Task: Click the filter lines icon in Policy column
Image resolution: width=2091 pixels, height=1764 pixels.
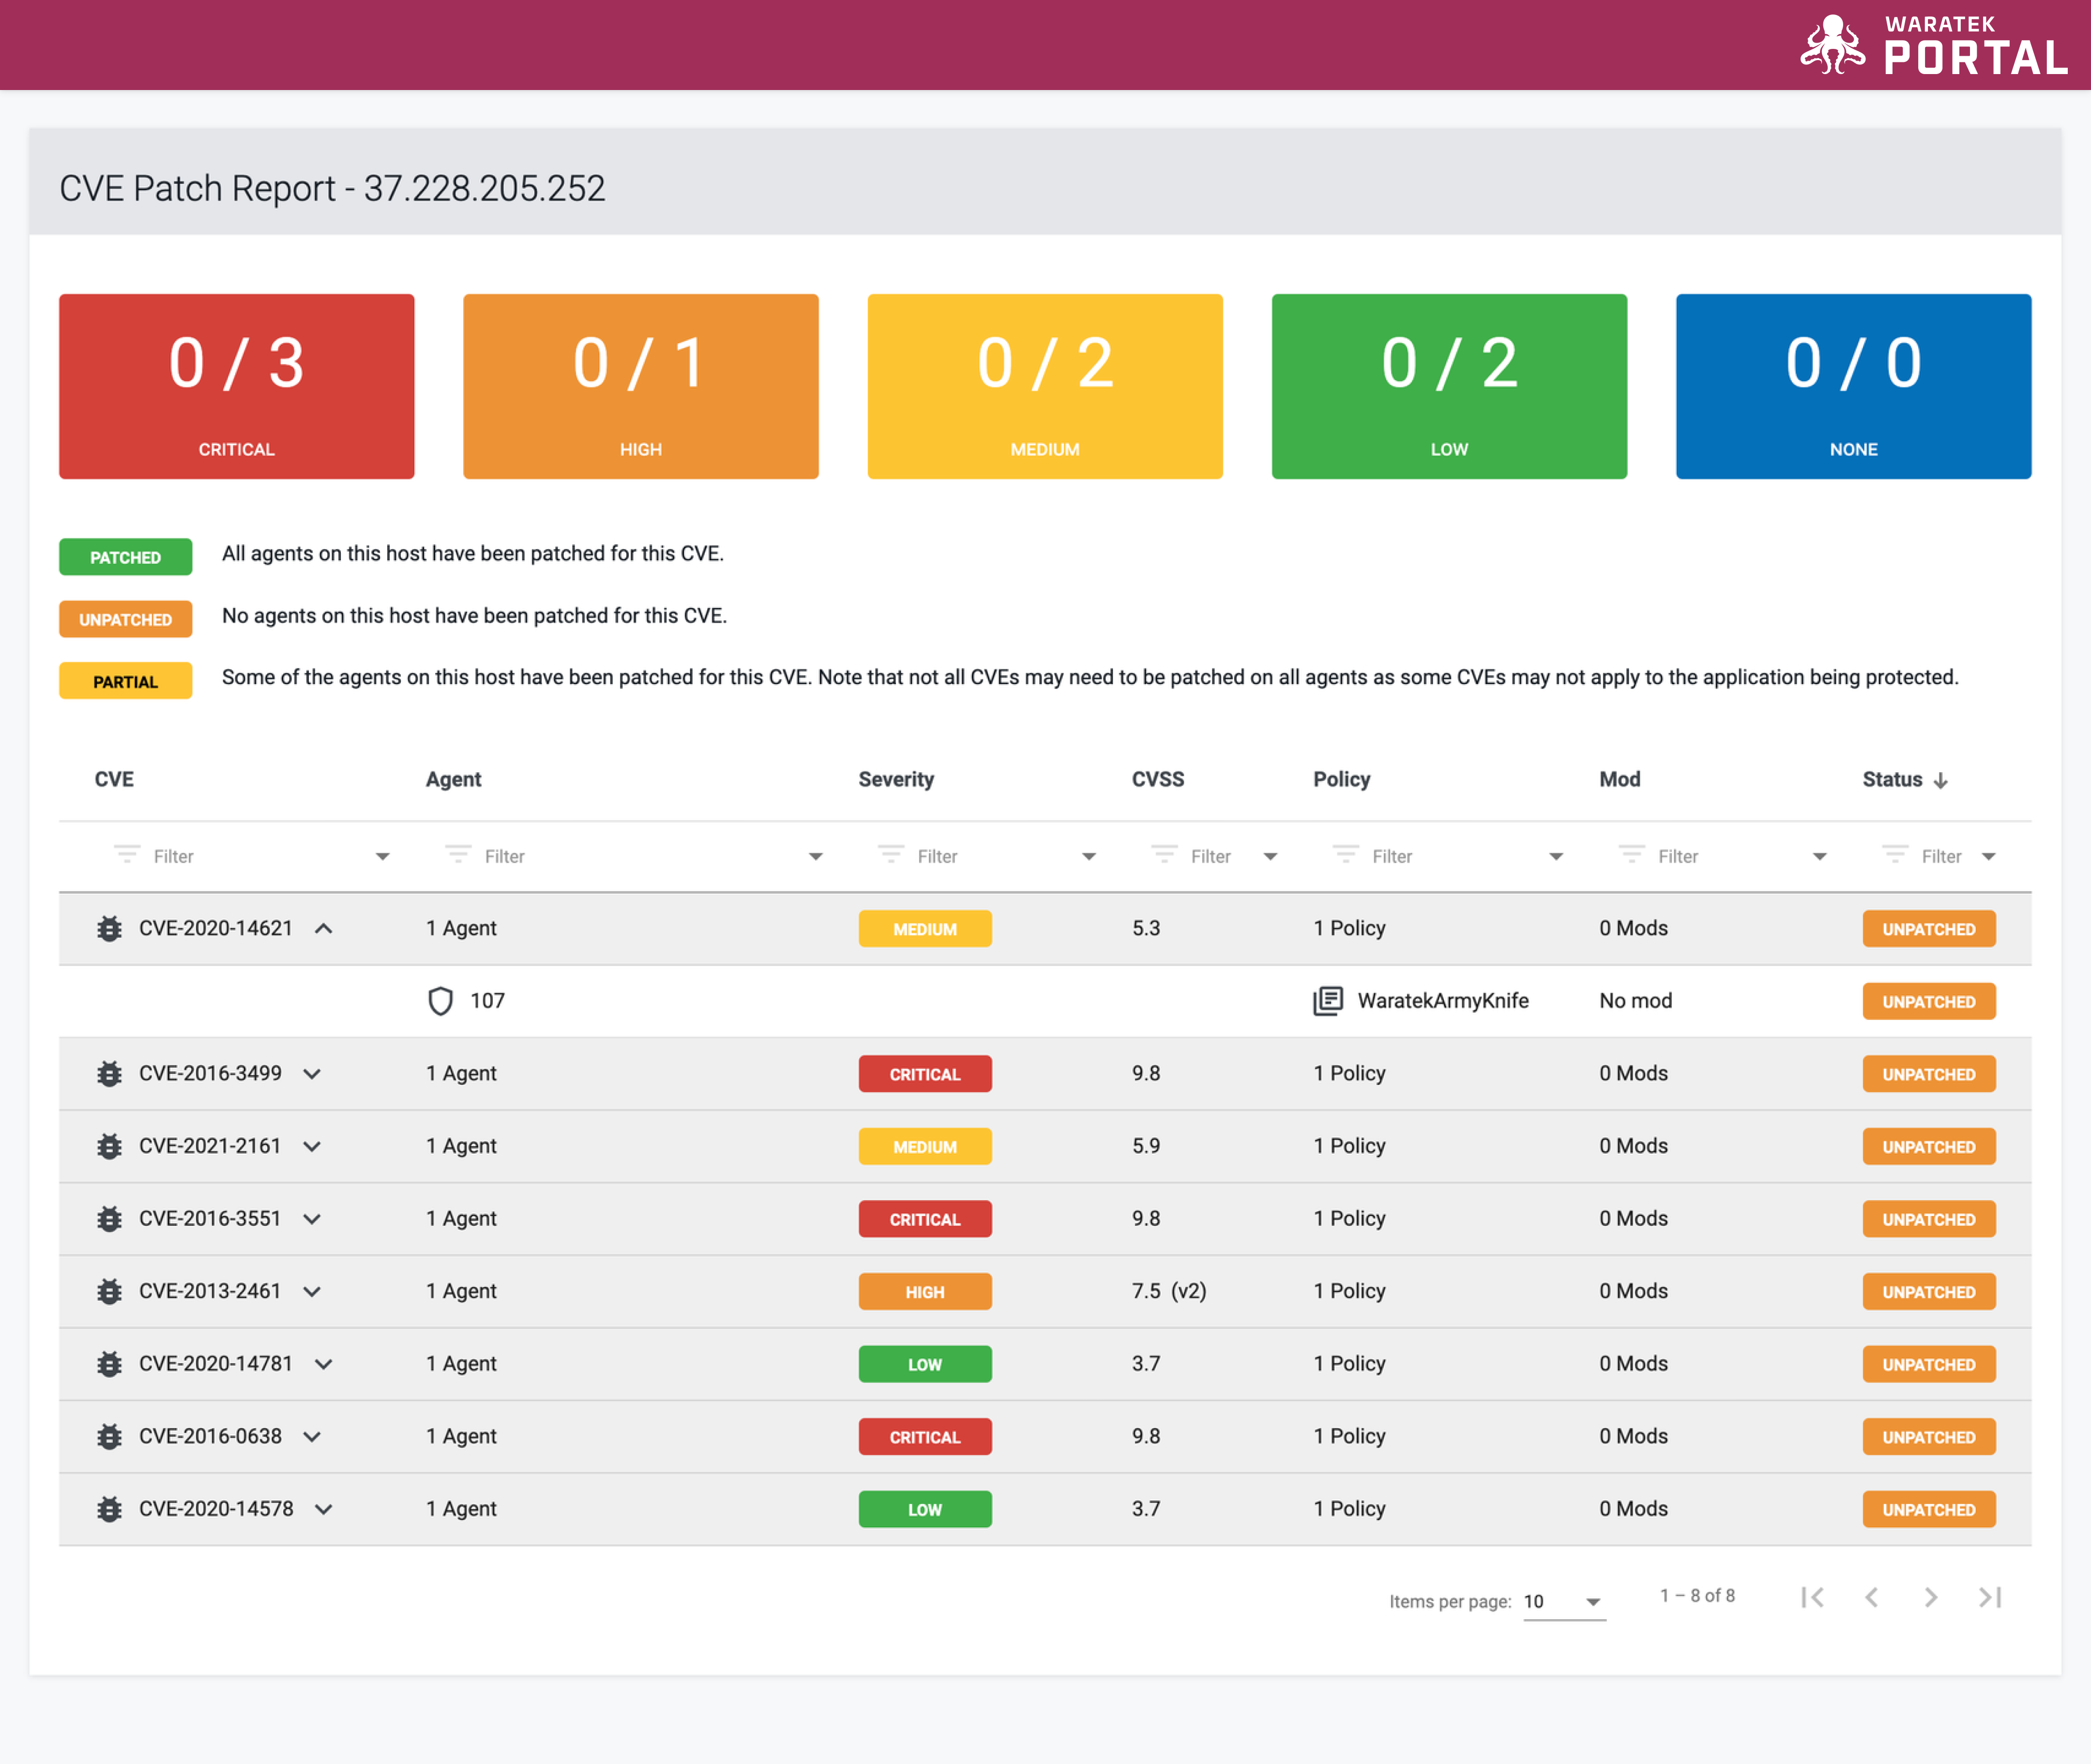Action: [1346, 854]
